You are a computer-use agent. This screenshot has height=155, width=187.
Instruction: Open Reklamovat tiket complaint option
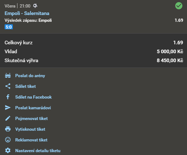click(x=31, y=140)
